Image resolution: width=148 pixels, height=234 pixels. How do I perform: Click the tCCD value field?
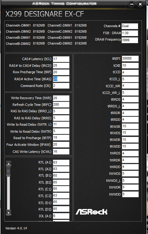(130, 73)
